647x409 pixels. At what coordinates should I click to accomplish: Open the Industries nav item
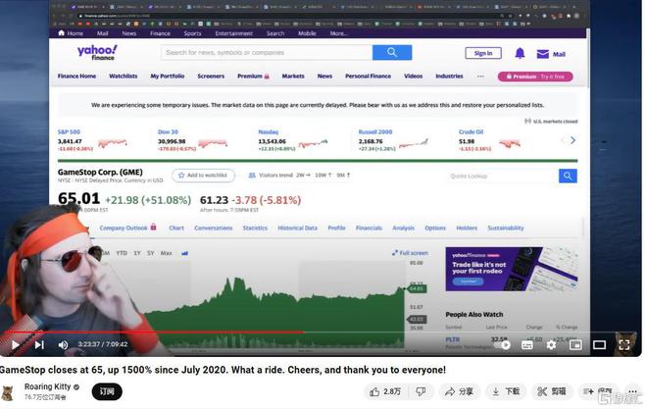449,77
